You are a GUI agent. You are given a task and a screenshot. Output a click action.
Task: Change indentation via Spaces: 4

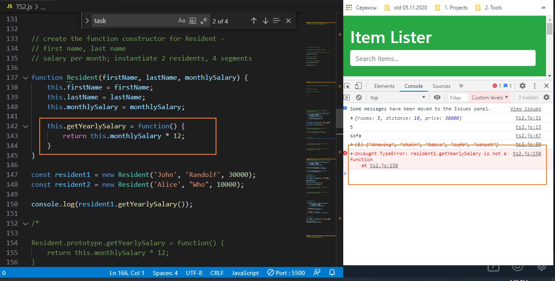point(165,273)
